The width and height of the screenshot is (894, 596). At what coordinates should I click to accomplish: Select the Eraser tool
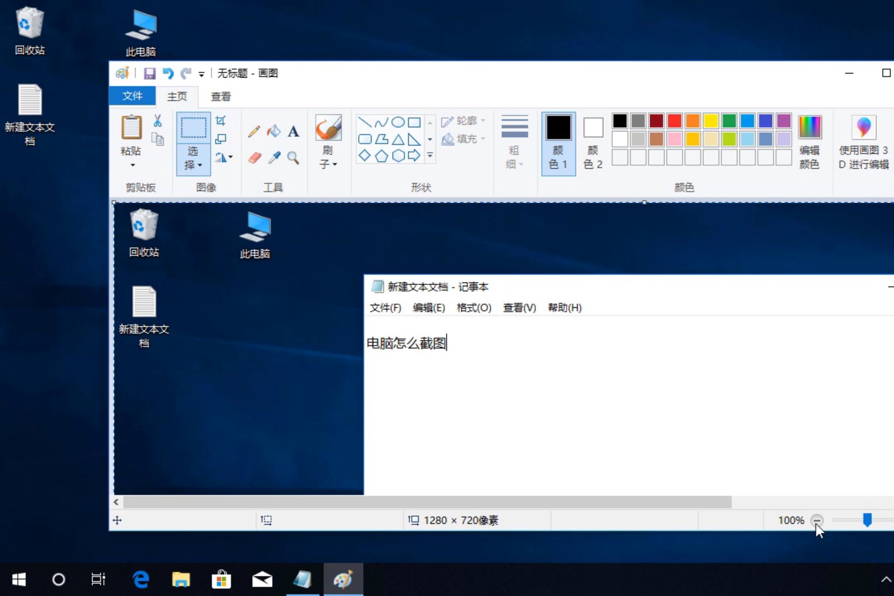coord(254,158)
